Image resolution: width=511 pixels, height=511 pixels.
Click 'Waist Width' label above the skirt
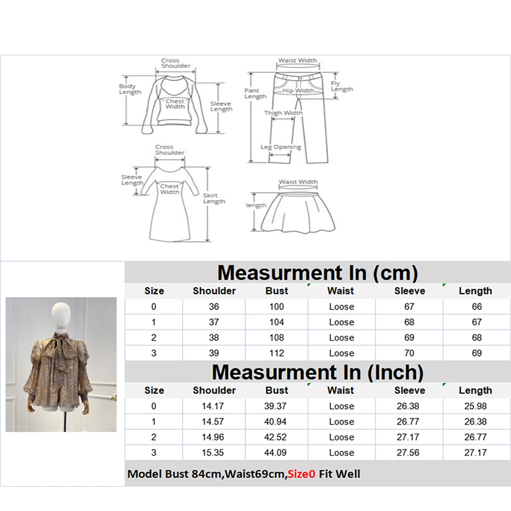298,182
